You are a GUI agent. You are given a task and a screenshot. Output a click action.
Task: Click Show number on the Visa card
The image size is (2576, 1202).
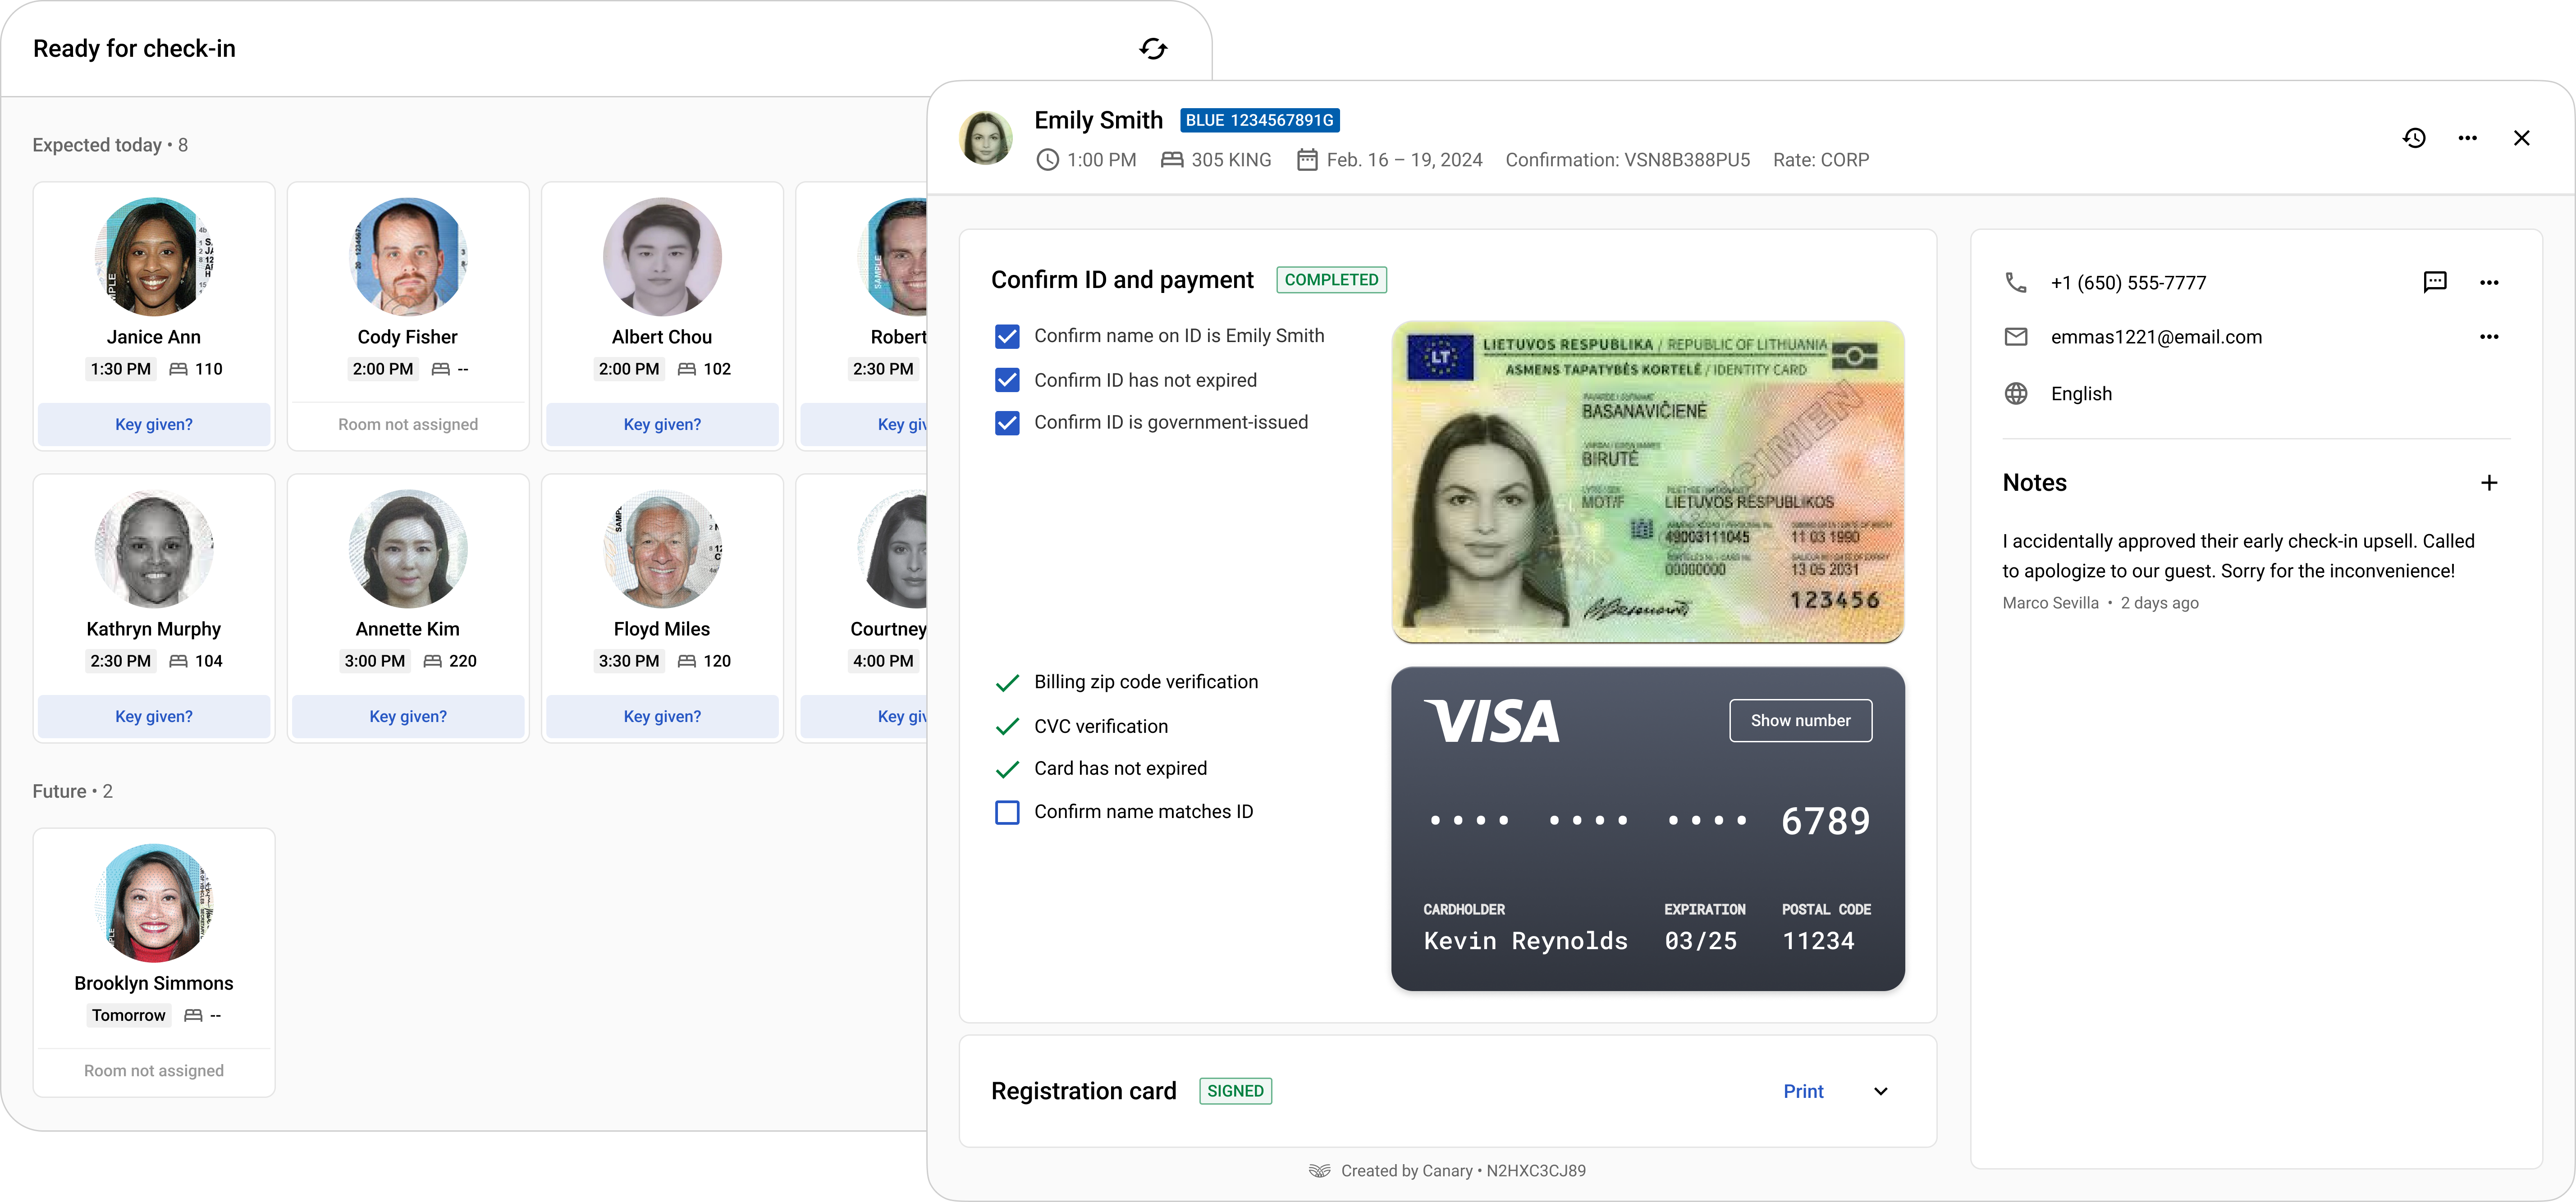[1800, 721]
